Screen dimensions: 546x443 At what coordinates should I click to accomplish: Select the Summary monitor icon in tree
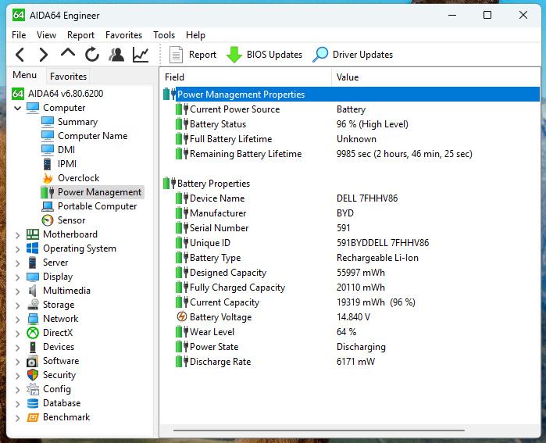tap(48, 122)
